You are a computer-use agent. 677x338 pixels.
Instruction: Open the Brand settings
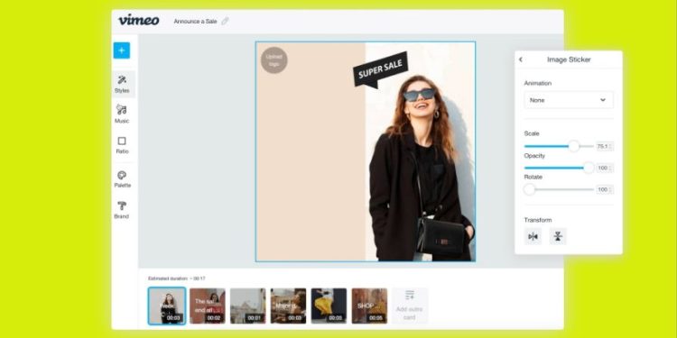point(122,210)
